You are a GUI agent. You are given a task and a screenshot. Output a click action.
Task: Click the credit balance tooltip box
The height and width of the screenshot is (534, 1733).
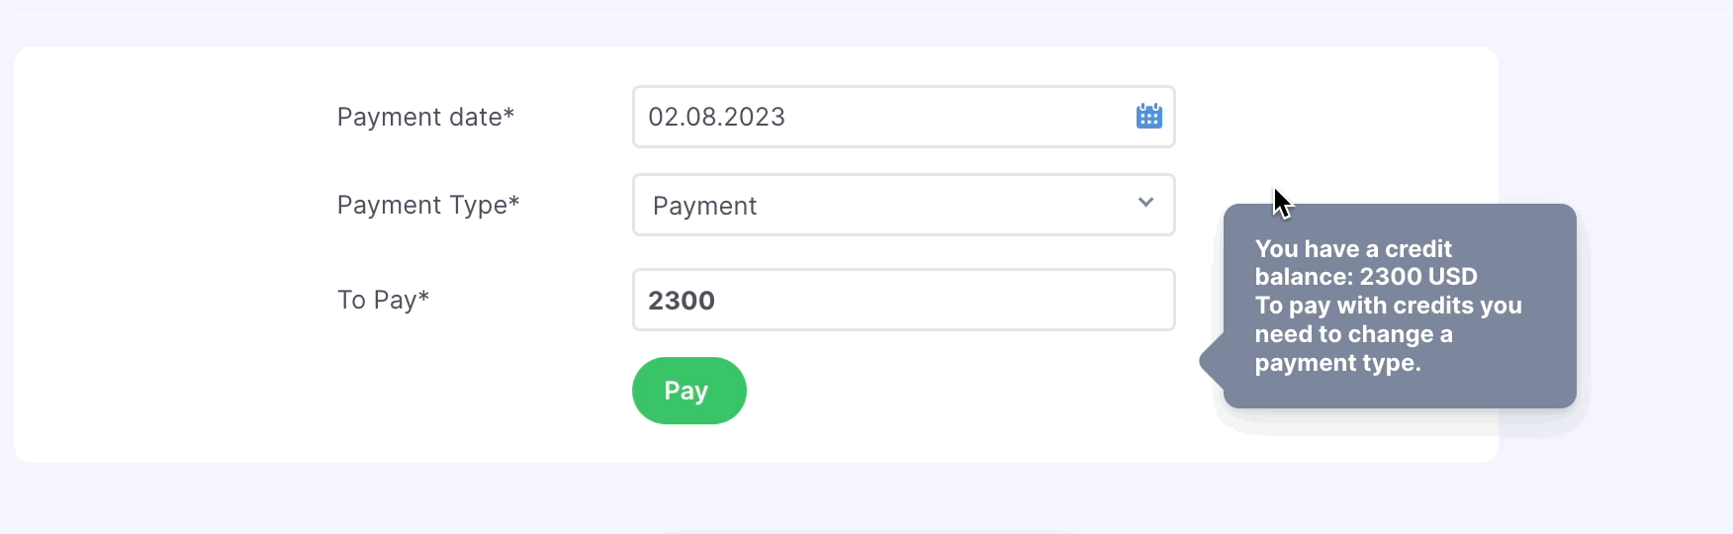click(x=1400, y=306)
